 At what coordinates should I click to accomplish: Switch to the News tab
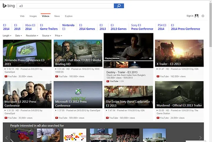click(x=57, y=16)
